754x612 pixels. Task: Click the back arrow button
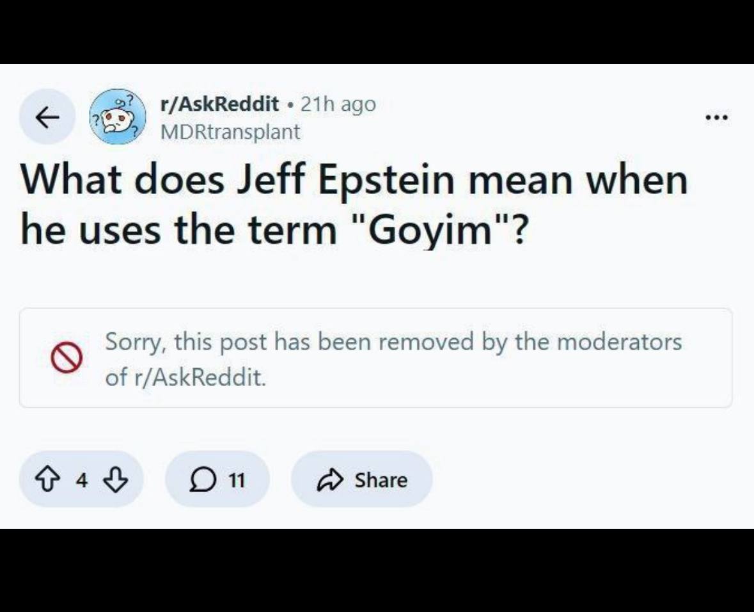(47, 117)
